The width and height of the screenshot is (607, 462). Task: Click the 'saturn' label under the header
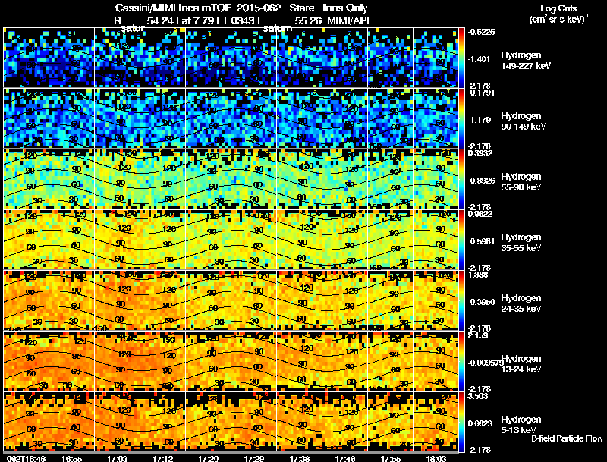click(x=278, y=29)
